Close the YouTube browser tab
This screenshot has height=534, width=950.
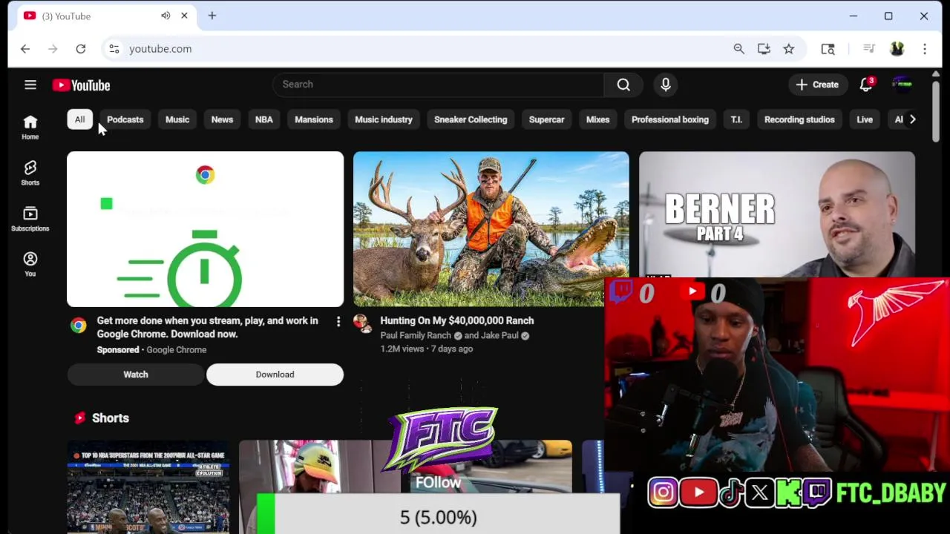pos(184,16)
